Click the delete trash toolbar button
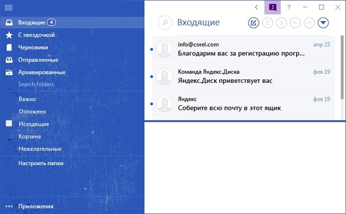 coord(281,22)
